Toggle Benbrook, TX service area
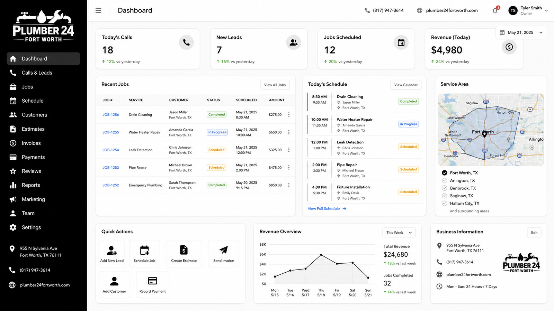The image size is (554, 311). click(x=445, y=188)
